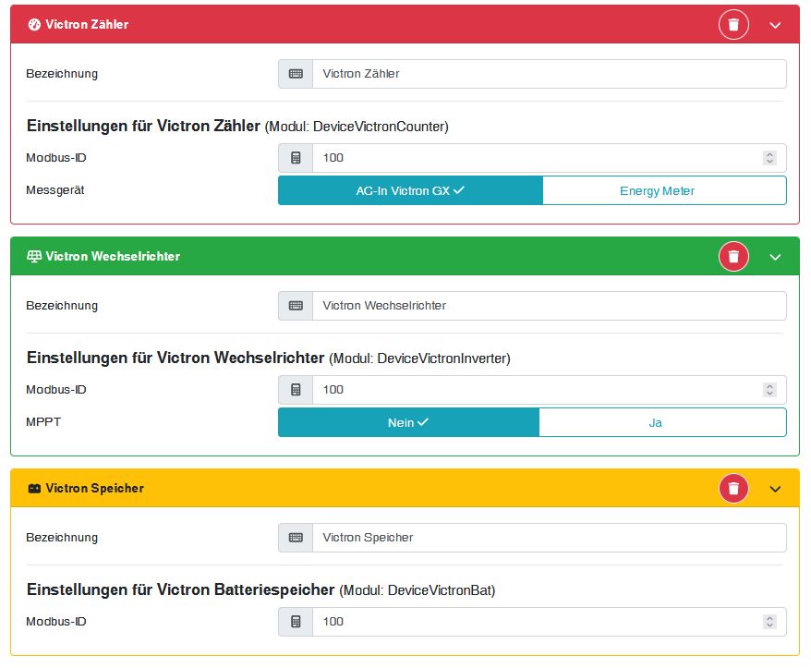Click keyboard icon beside Victron Speicher name
This screenshot has width=811, height=668.
296,538
